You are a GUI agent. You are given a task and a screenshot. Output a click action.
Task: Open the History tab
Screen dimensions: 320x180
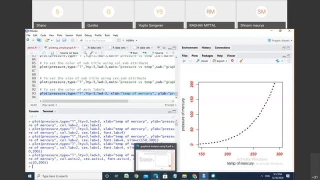coord(206,47)
